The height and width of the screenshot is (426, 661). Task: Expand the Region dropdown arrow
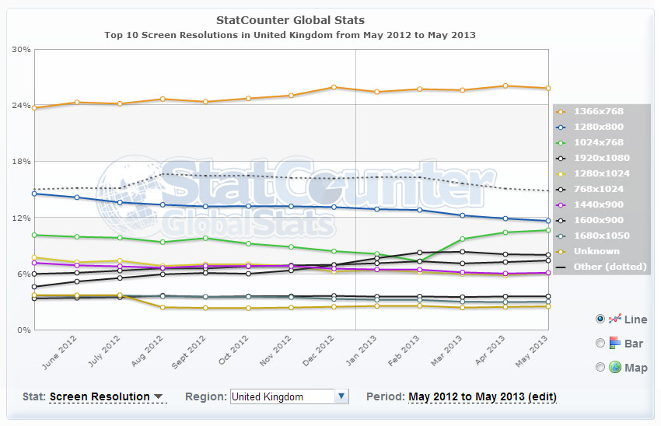pos(341,396)
